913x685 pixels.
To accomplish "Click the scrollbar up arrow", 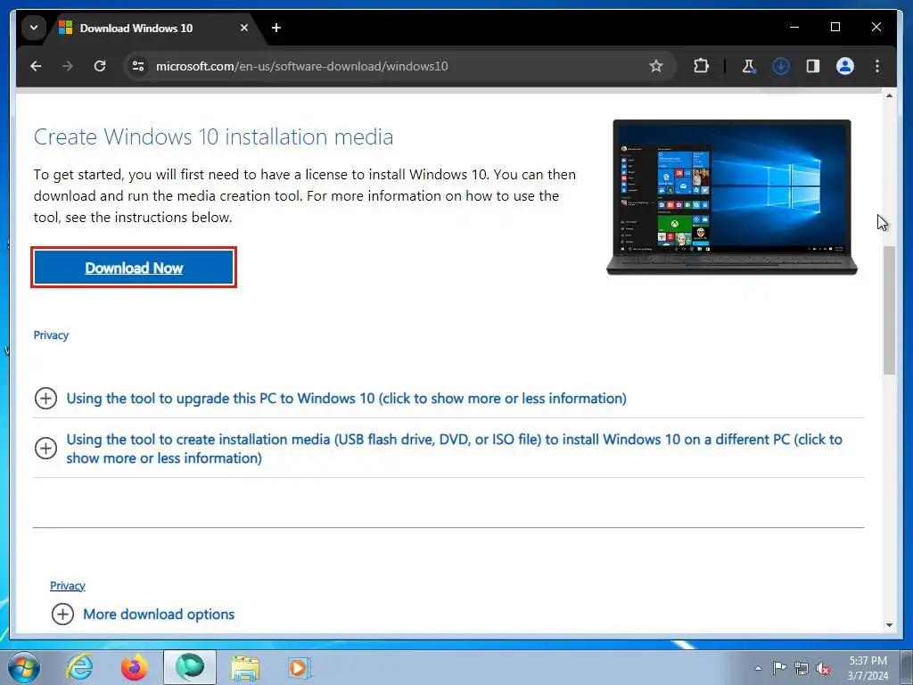I will [889, 95].
